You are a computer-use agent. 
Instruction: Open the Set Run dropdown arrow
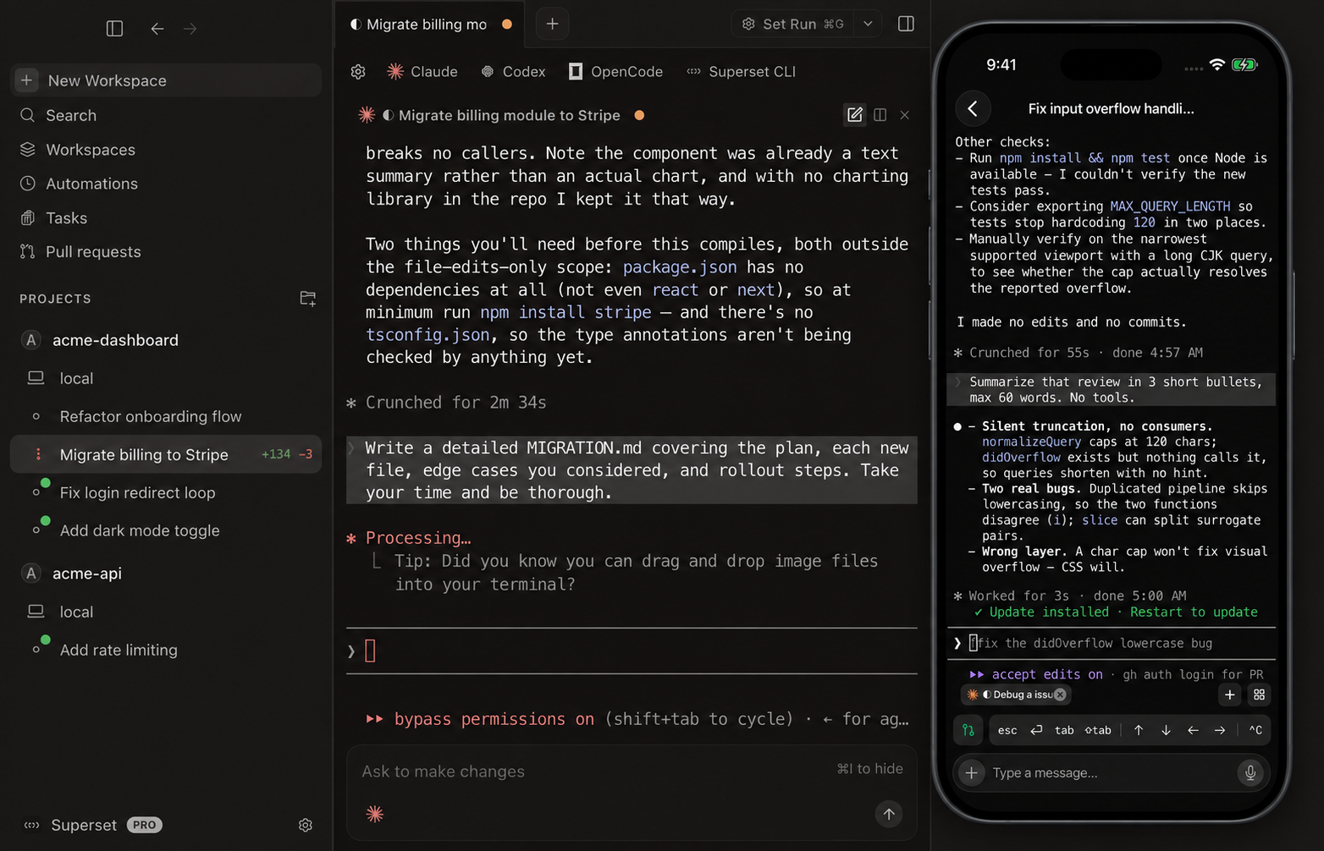[868, 24]
